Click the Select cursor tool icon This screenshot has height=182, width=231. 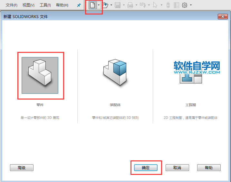(155, 5)
